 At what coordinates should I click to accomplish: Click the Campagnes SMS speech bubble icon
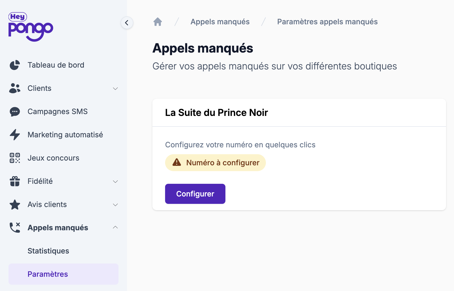[x=15, y=112]
